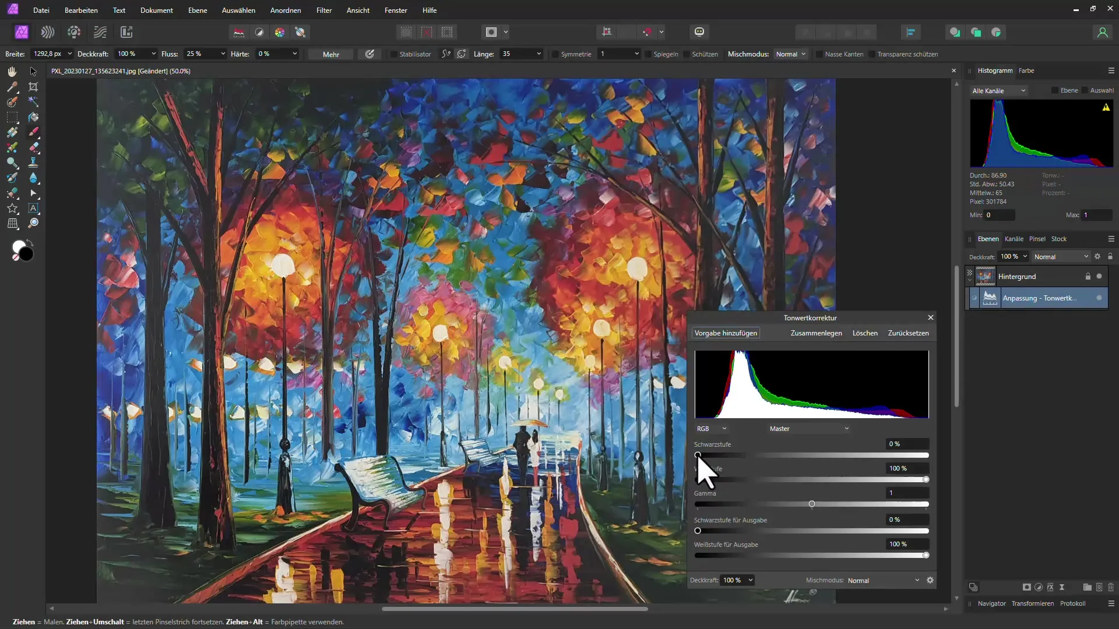The height and width of the screenshot is (629, 1119).
Task: Toggle the Schützen checkbox
Action: (687, 54)
